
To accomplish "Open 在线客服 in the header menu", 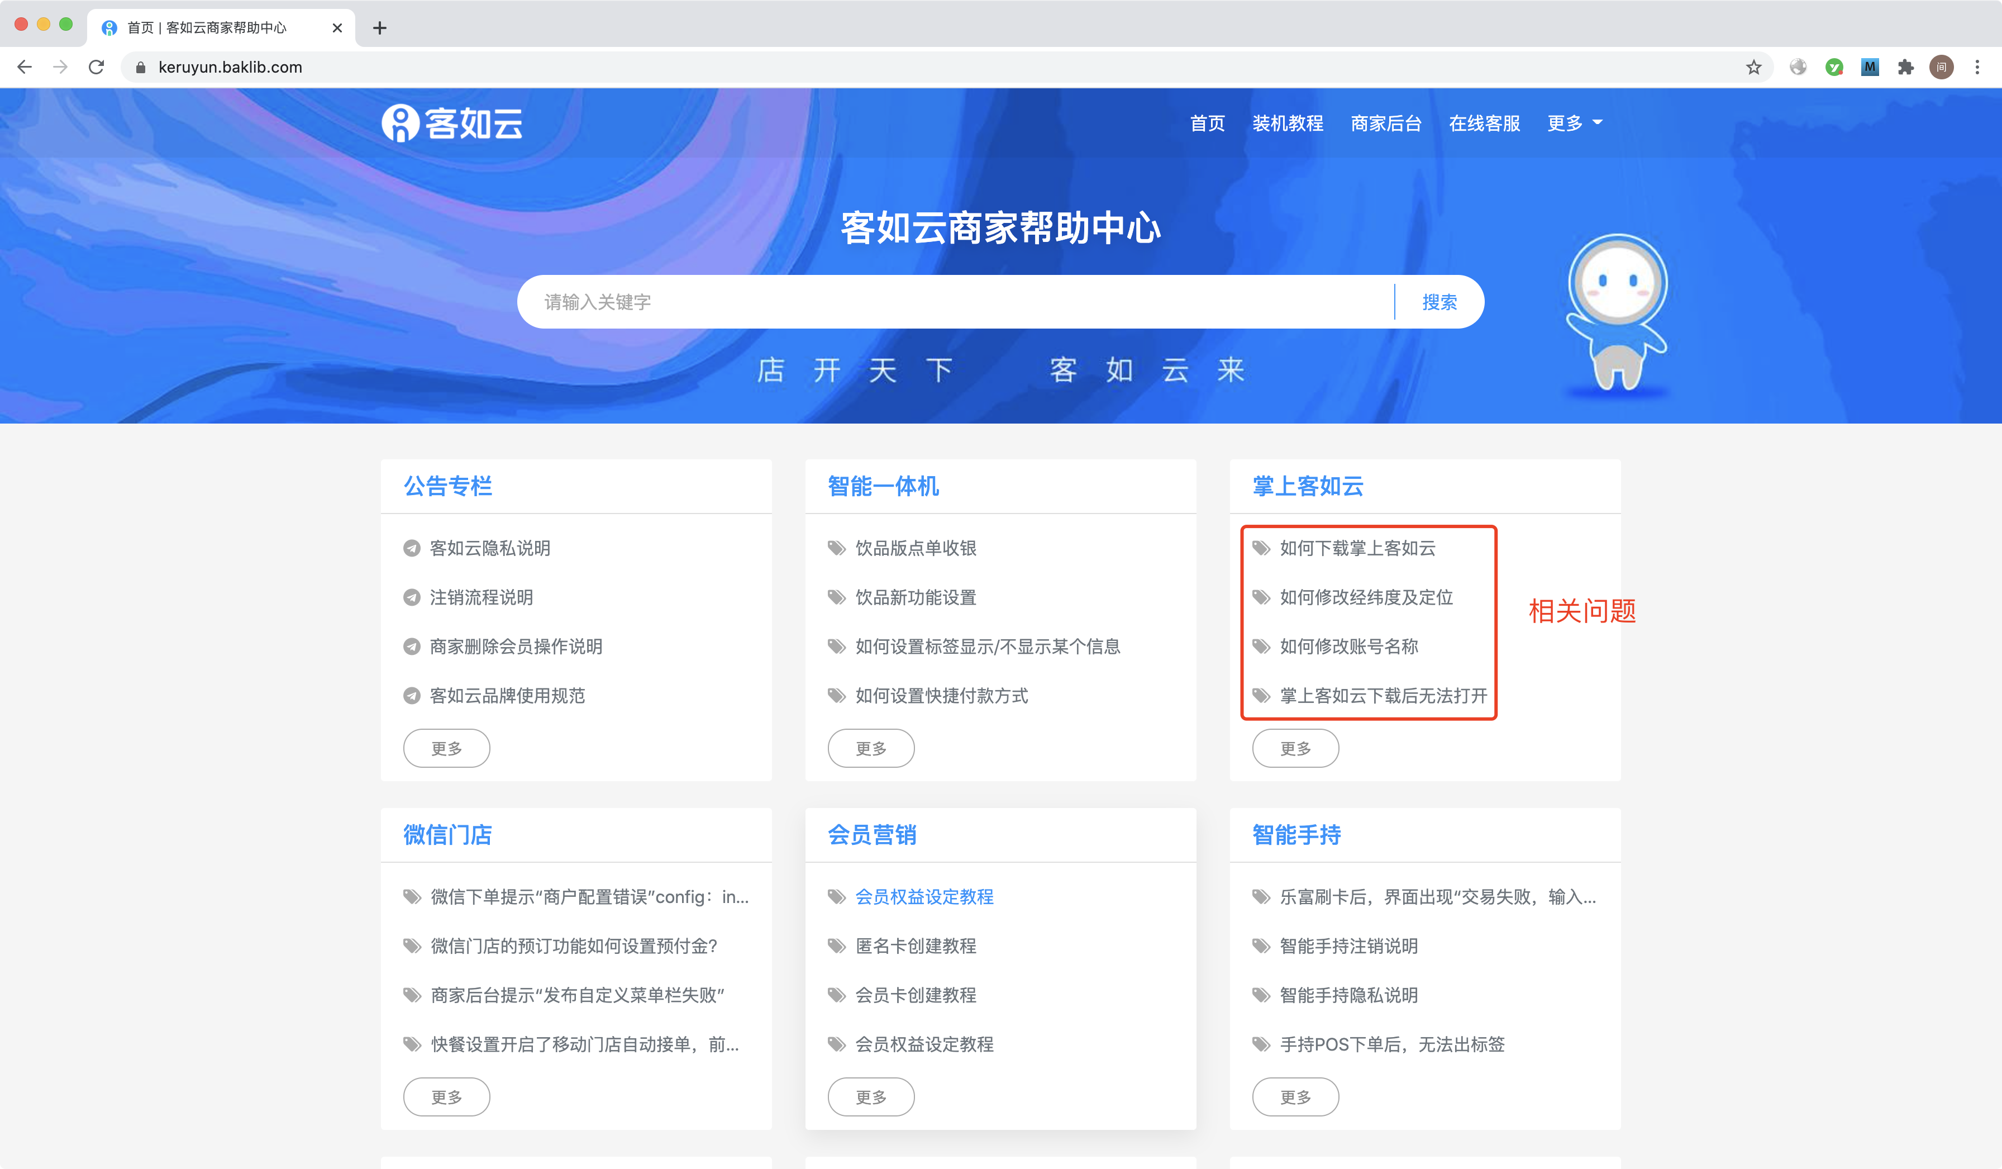I will pyautogui.click(x=1484, y=123).
